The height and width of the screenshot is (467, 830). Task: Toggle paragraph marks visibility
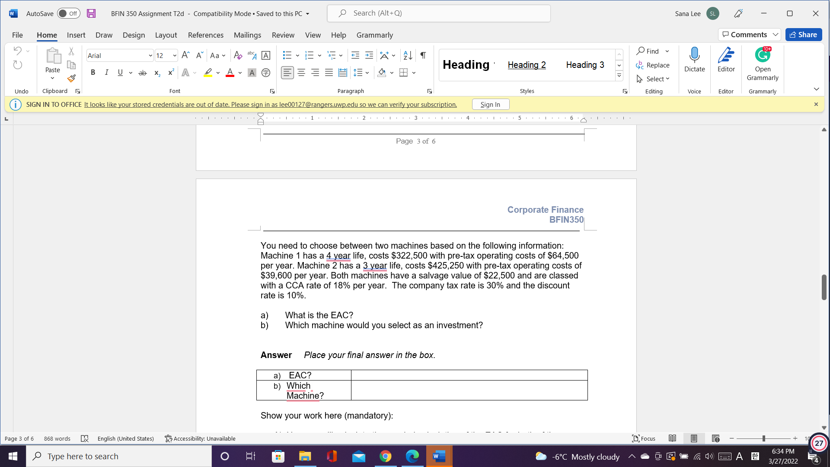[422, 55]
